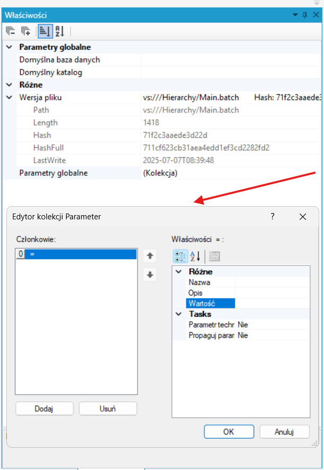Pin the Właściwości panel
Viewport: 324px width, 470px height.
[305, 15]
